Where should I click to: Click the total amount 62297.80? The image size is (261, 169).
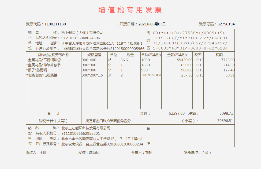point(177,113)
